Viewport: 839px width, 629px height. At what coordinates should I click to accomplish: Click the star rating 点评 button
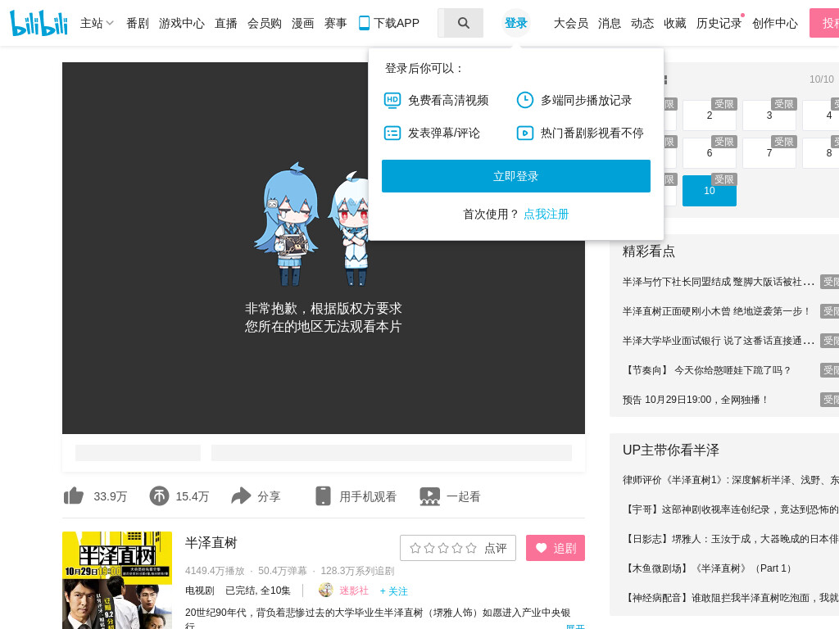(x=458, y=548)
